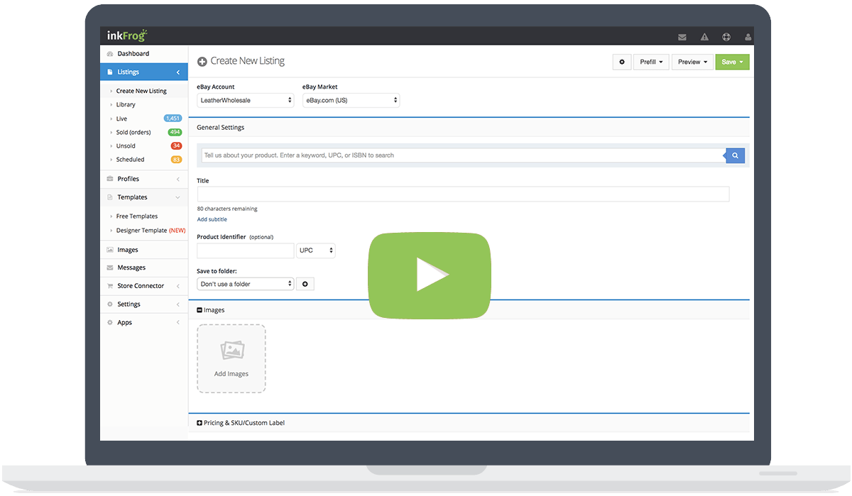Open the eBay Market dropdown
This screenshot has width=852, height=496.
351,100
